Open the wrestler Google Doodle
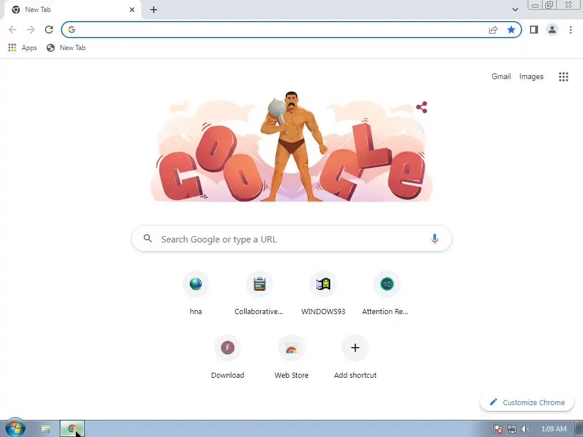Screen dimensions: 583x437 click(x=291, y=147)
